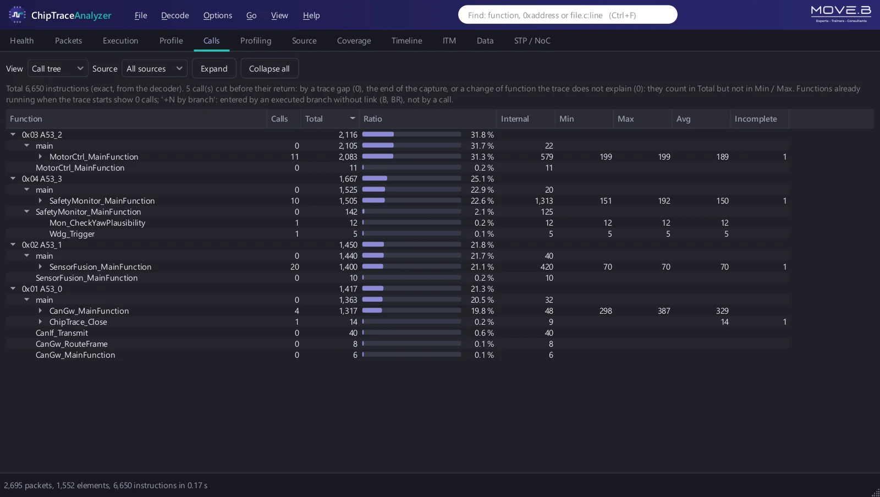Collapse the SafetyMonitor_MainFunction node with children

click(x=26, y=211)
